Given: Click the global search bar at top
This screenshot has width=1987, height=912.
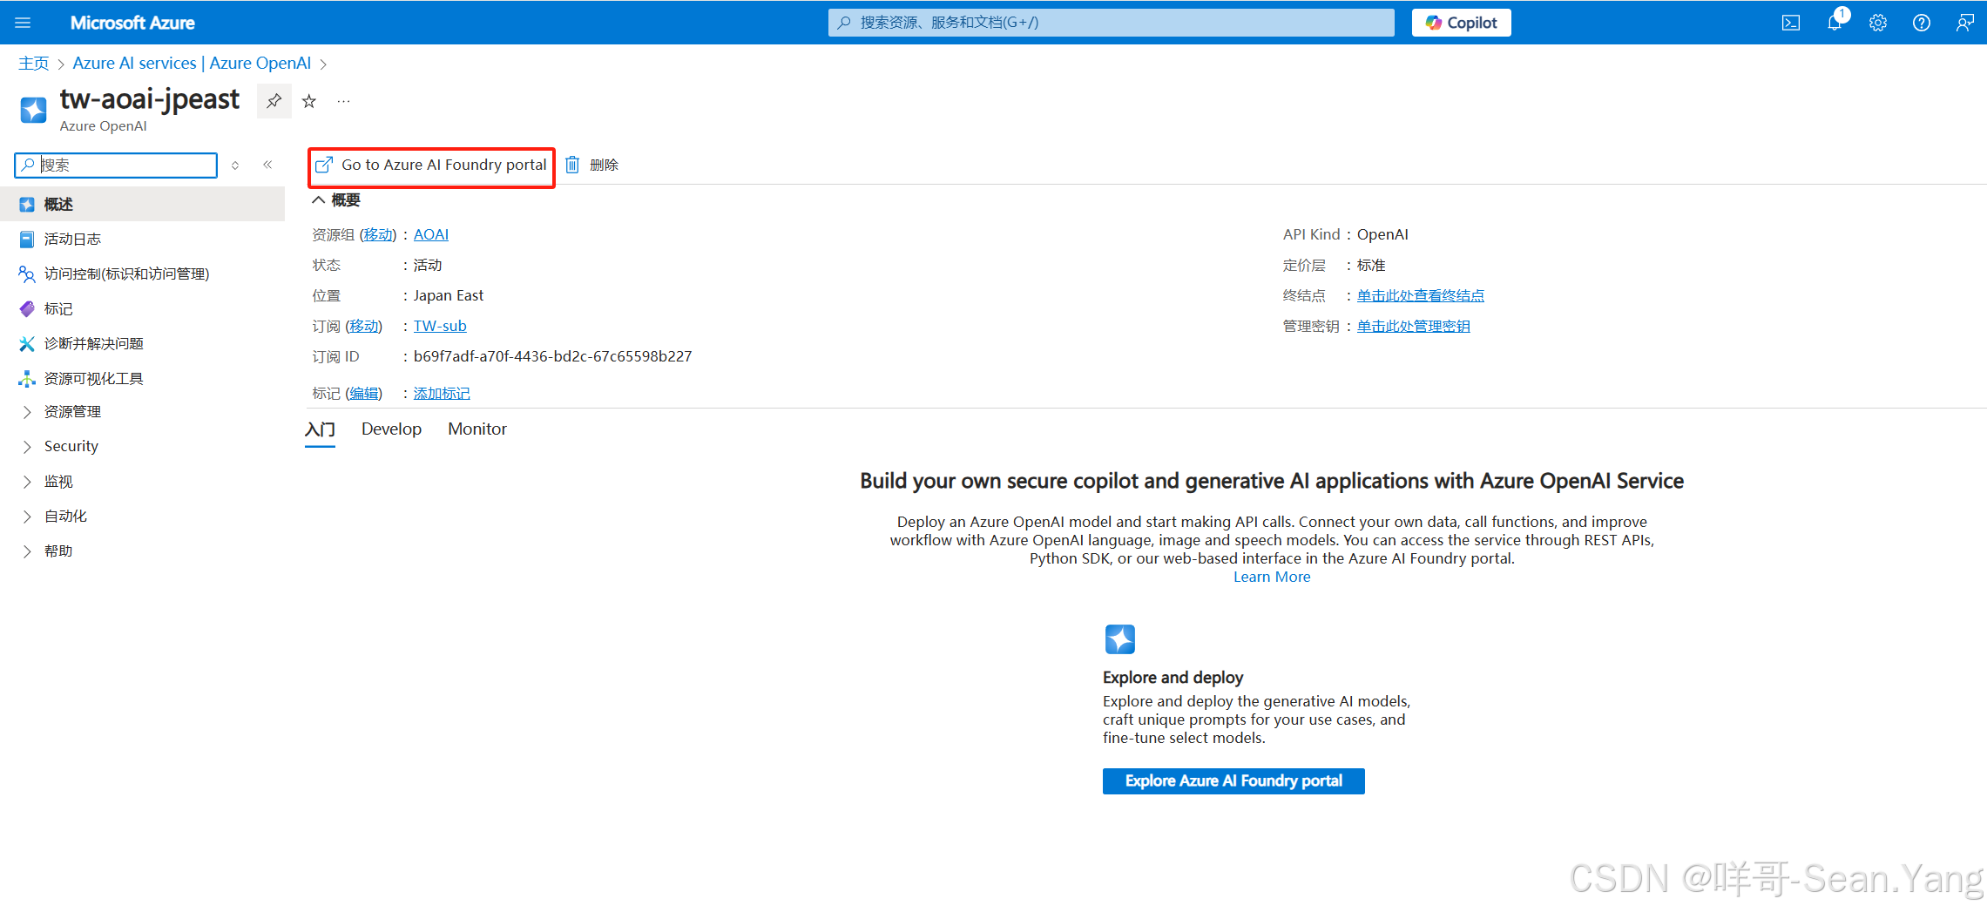Looking at the screenshot, I should [x=1111, y=23].
